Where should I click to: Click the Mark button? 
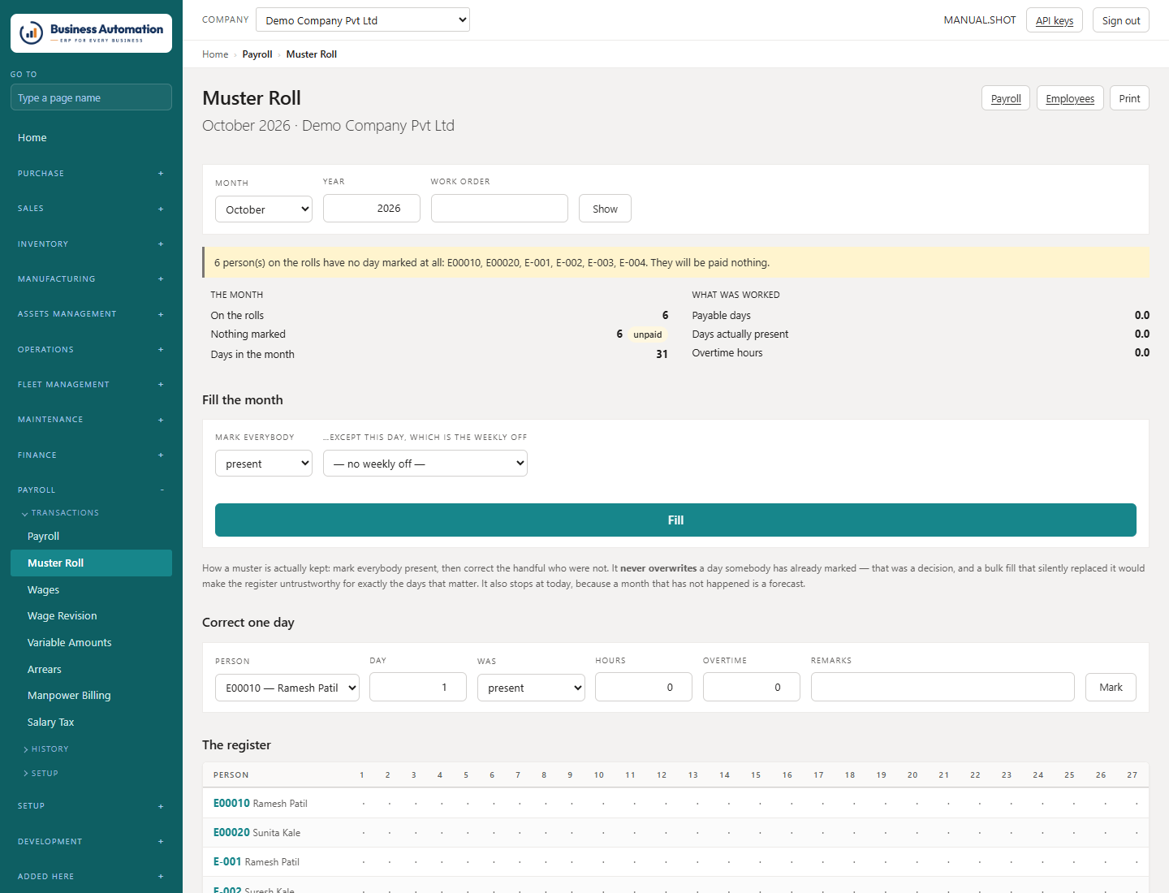[1111, 687]
